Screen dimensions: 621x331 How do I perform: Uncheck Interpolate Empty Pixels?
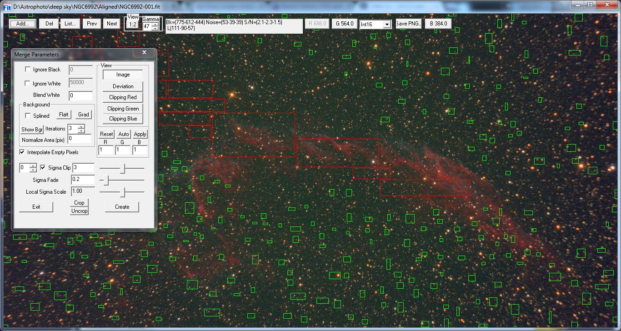23,152
